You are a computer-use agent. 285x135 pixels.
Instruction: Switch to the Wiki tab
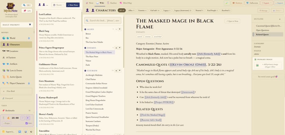pos(100,3)
